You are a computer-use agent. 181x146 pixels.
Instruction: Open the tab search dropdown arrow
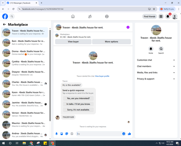coord(3,3)
